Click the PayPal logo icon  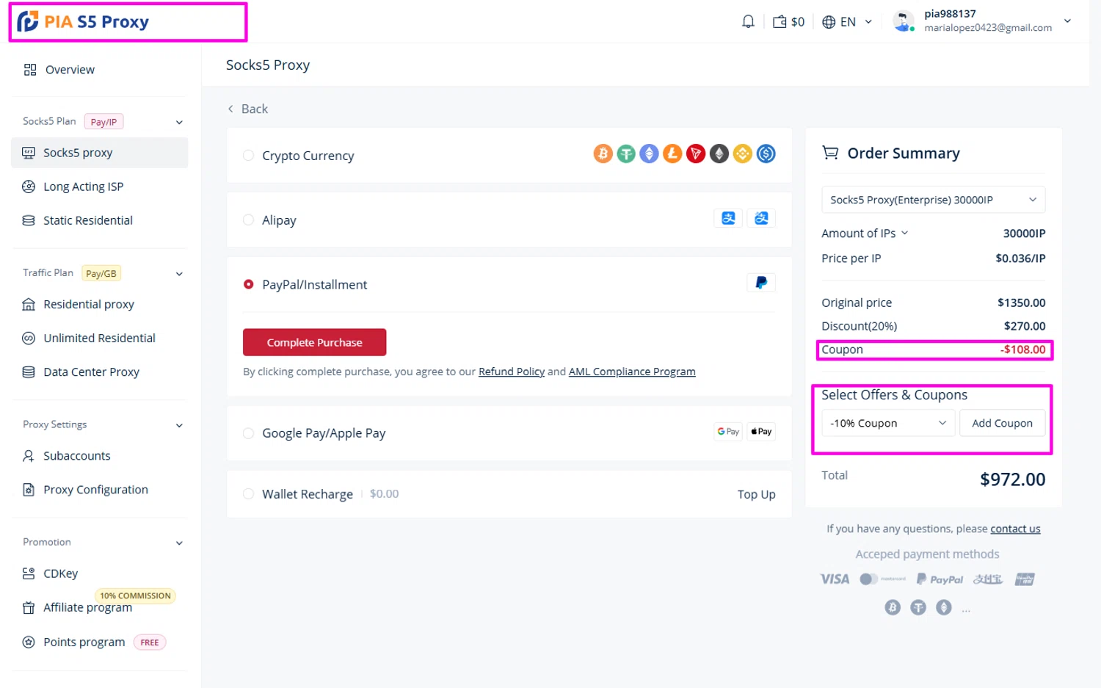pyautogui.click(x=761, y=283)
